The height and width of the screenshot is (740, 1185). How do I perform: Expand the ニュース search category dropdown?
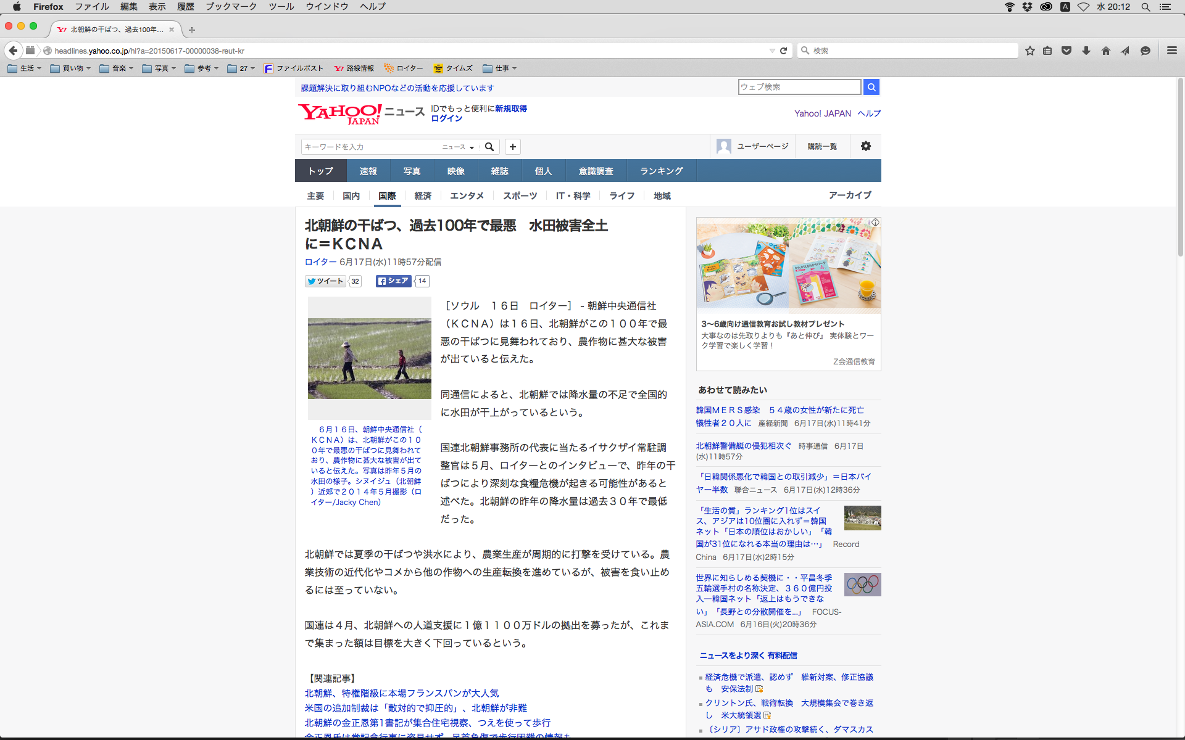pyautogui.click(x=458, y=147)
